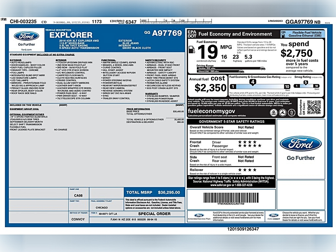Click the GGA97769 NB code at top right
The height and width of the screenshot is (252, 336).
(303, 22)
